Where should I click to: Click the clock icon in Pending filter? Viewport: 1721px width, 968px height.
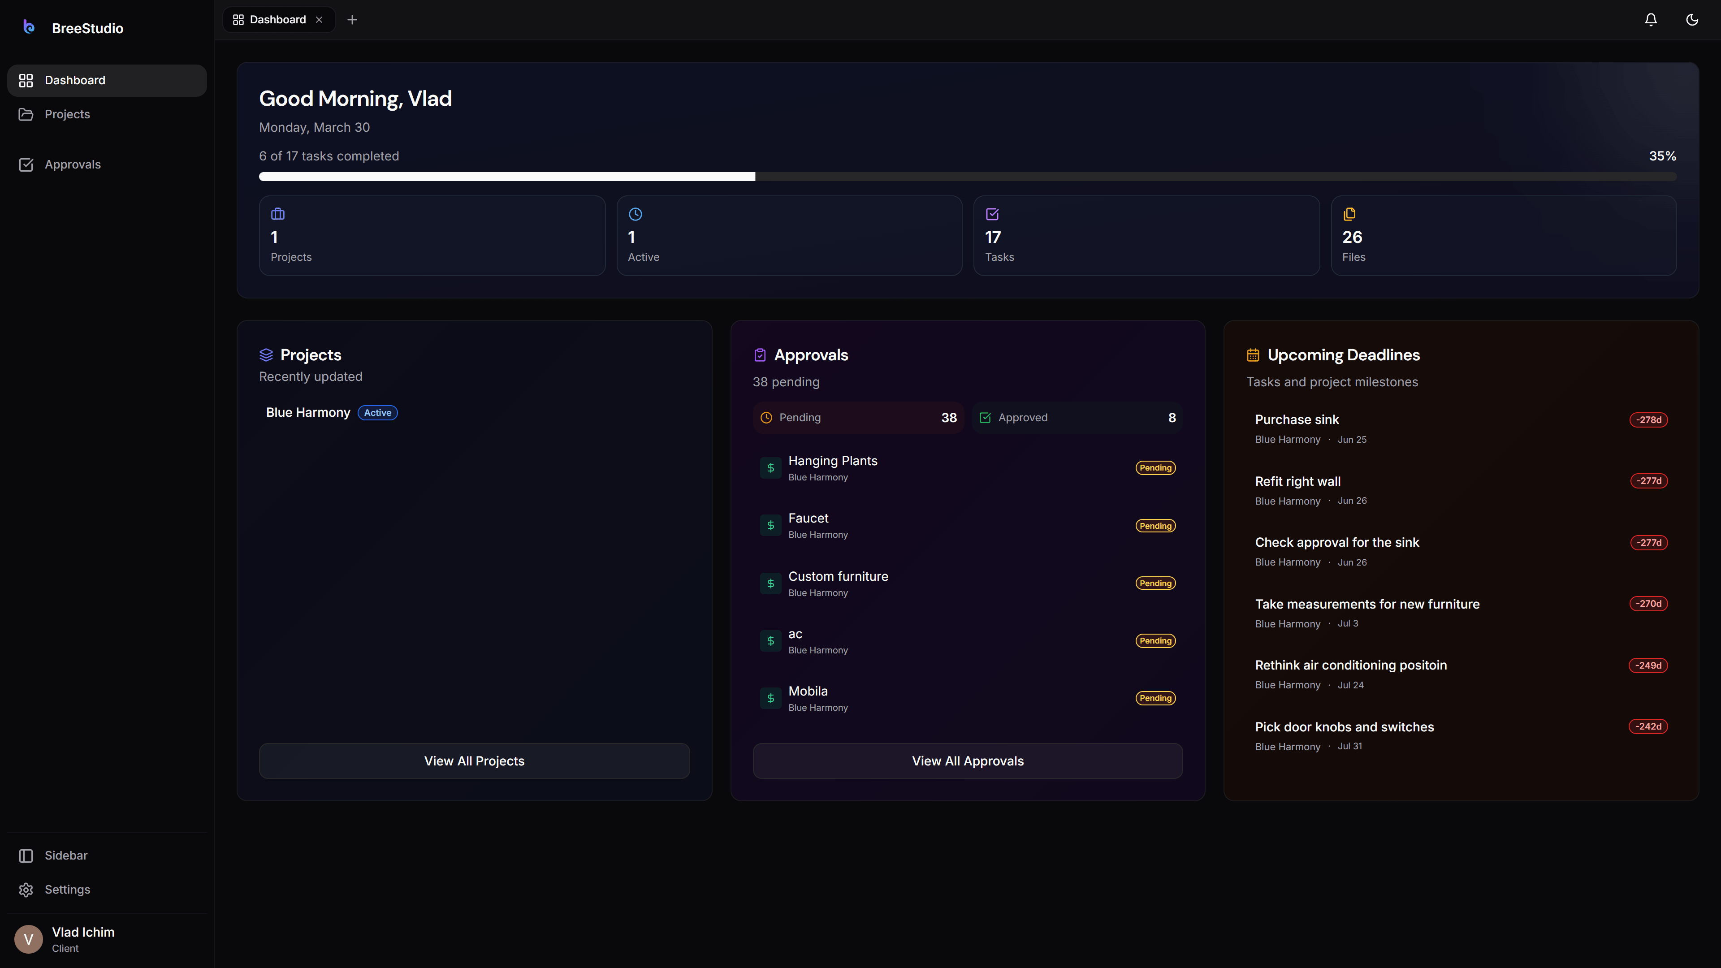[x=766, y=418]
